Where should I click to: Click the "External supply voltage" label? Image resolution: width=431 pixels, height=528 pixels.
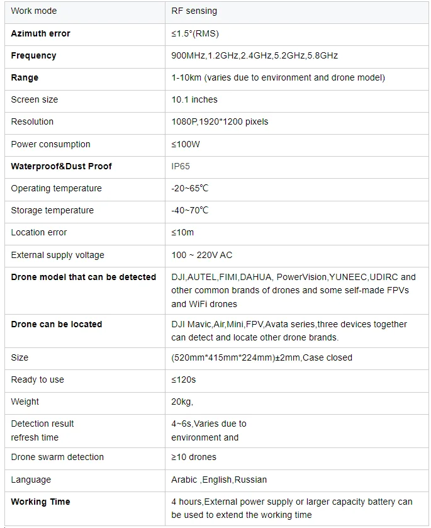[58, 255]
